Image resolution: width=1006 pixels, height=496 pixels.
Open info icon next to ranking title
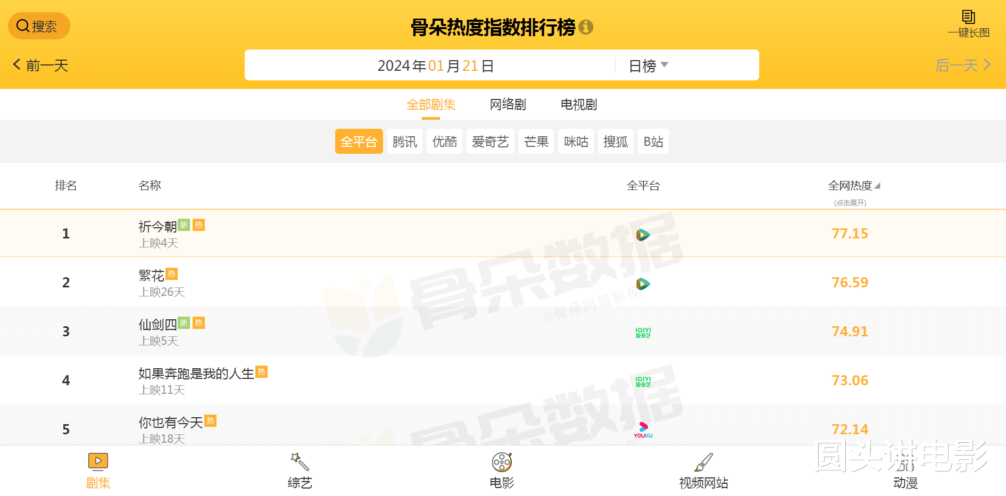click(x=586, y=27)
